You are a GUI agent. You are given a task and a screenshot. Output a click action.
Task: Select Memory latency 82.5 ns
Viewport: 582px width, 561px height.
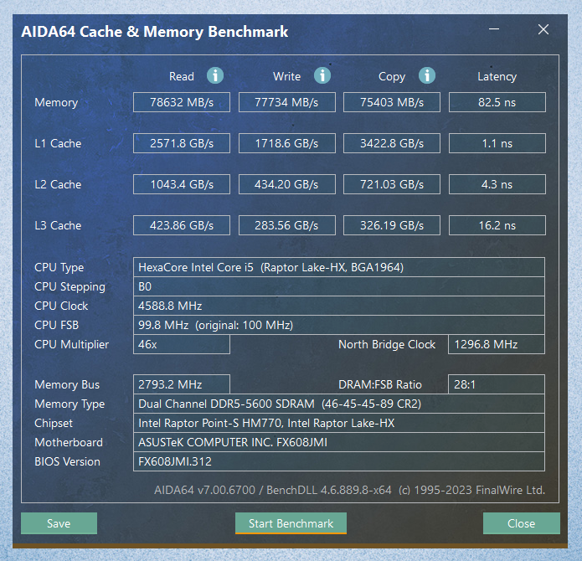click(x=497, y=102)
